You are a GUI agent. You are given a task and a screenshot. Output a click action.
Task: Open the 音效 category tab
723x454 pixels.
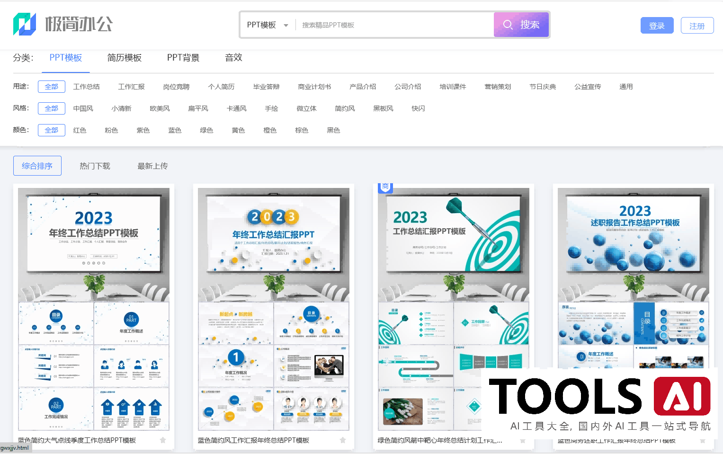tap(233, 58)
